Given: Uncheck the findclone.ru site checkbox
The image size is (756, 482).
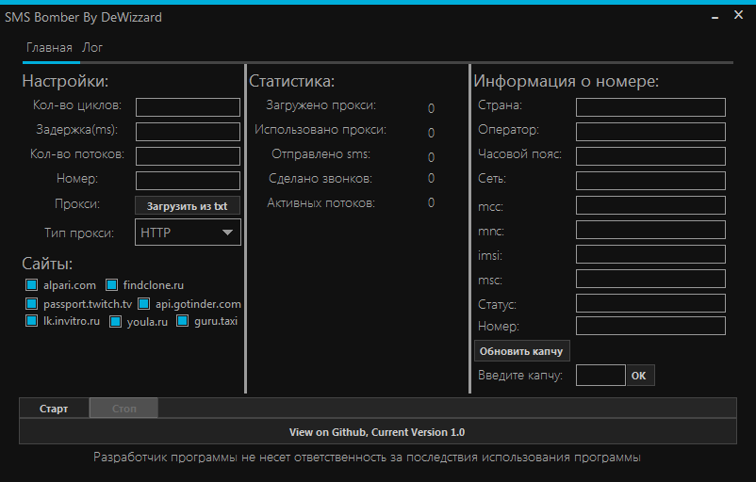Looking at the screenshot, I should tap(111, 284).
